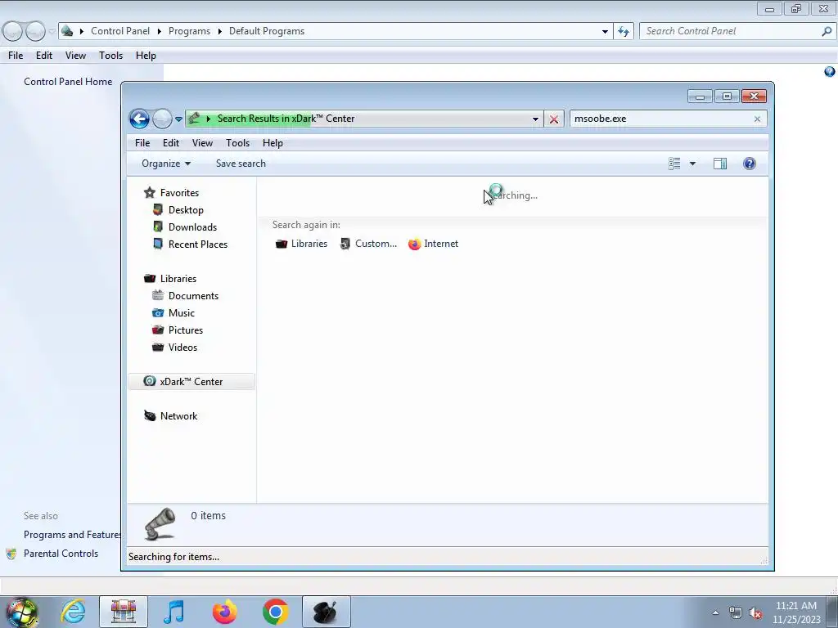The width and height of the screenshot is (838, 628).
Task: Open More view options arrow
Action: (x=692, y=164)
